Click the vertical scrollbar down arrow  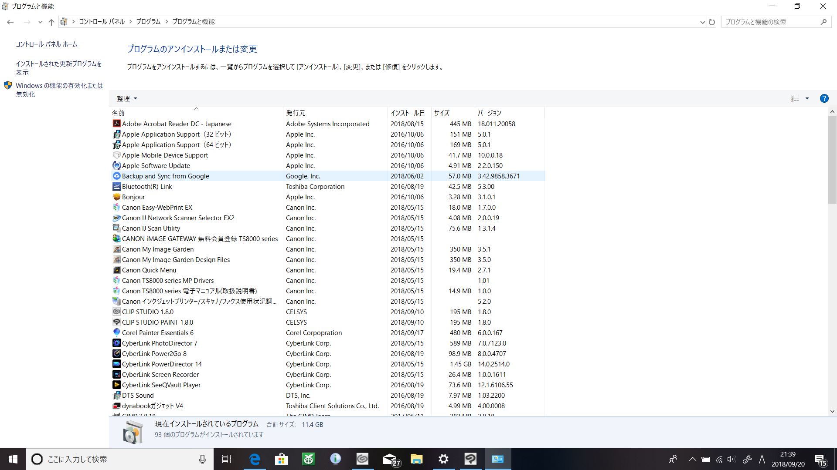tap(832, 411)
